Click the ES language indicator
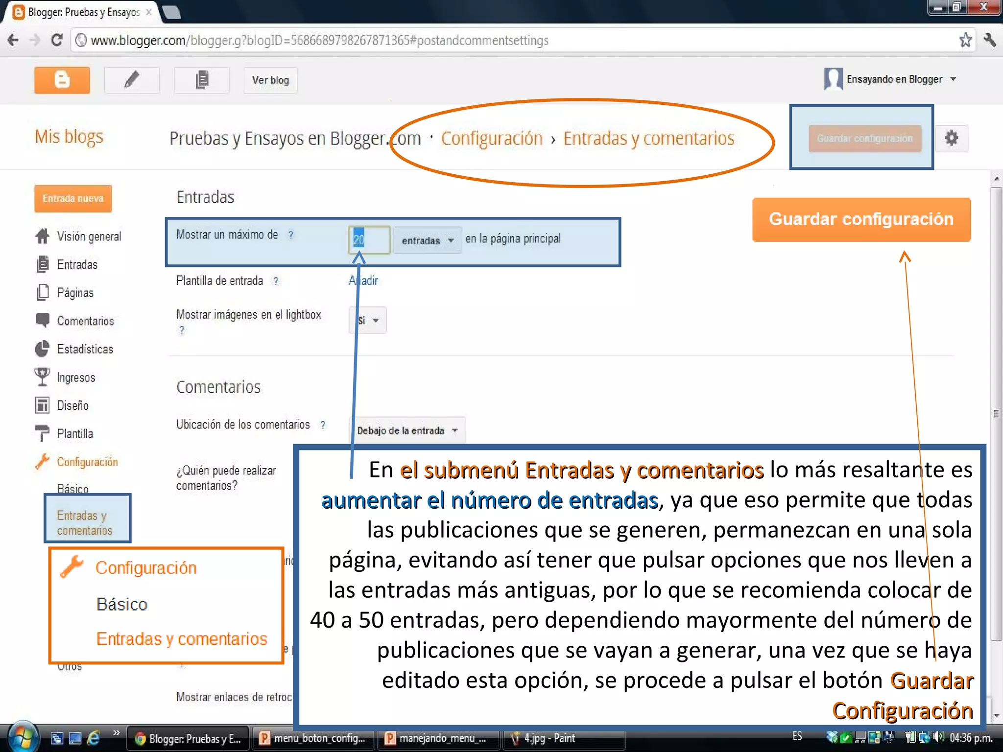This screenshot has height=752, width=1003. (797, 736)
